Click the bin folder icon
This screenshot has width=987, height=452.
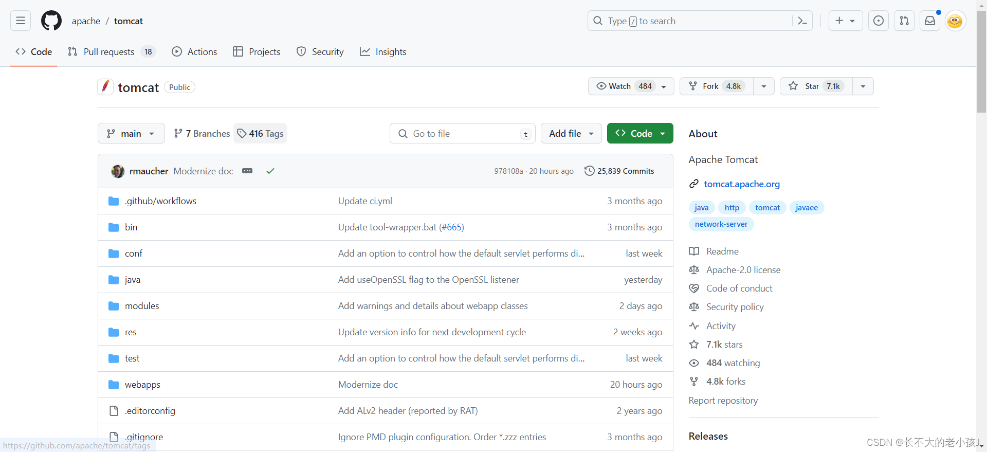(x=114, y=227)
